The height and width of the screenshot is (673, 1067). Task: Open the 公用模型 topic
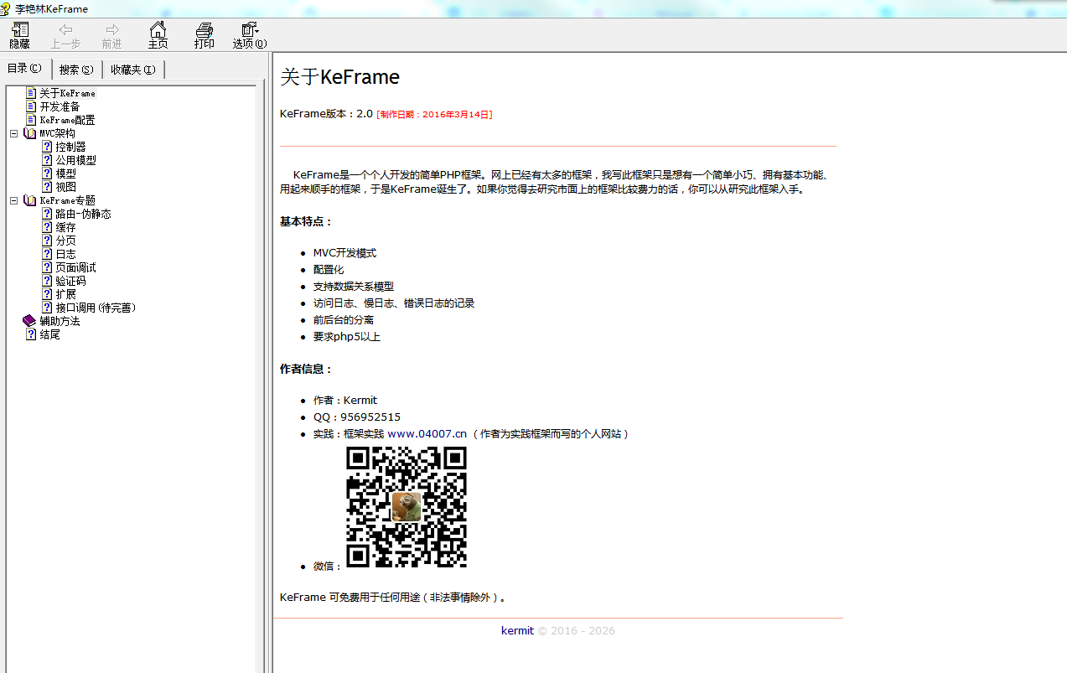pos(75,160)
